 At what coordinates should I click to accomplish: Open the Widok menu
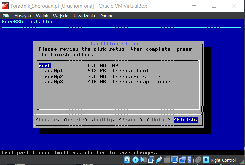click(42, 16)
